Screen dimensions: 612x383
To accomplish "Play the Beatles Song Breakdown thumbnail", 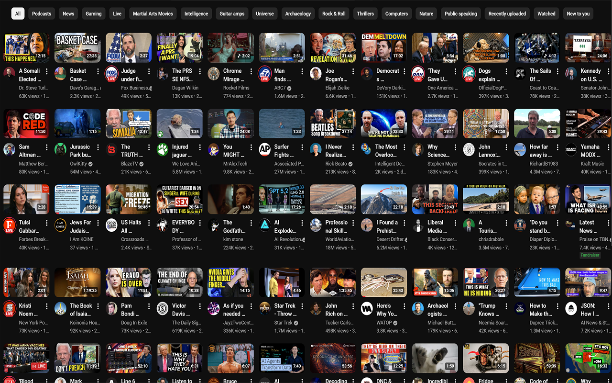I will click(x=332, y=124).
